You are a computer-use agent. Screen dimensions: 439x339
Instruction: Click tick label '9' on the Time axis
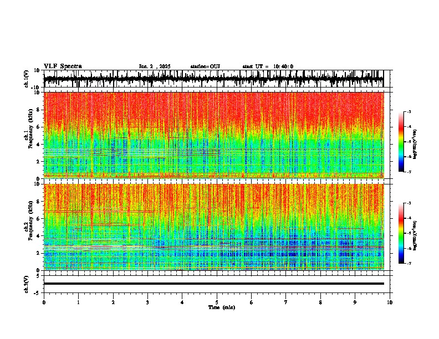coord(355,302)
